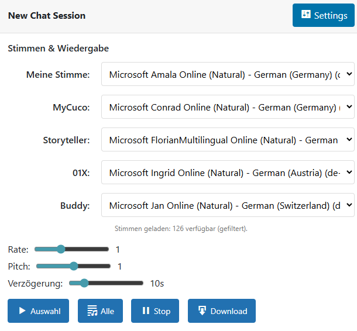
Task: Click the New Chat Session title
Action: pos(47,15)
